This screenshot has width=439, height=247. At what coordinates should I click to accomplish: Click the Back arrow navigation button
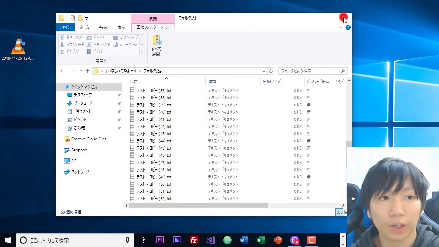[x=62, y=71]
